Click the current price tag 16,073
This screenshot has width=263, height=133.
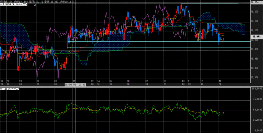click(257, 36)
